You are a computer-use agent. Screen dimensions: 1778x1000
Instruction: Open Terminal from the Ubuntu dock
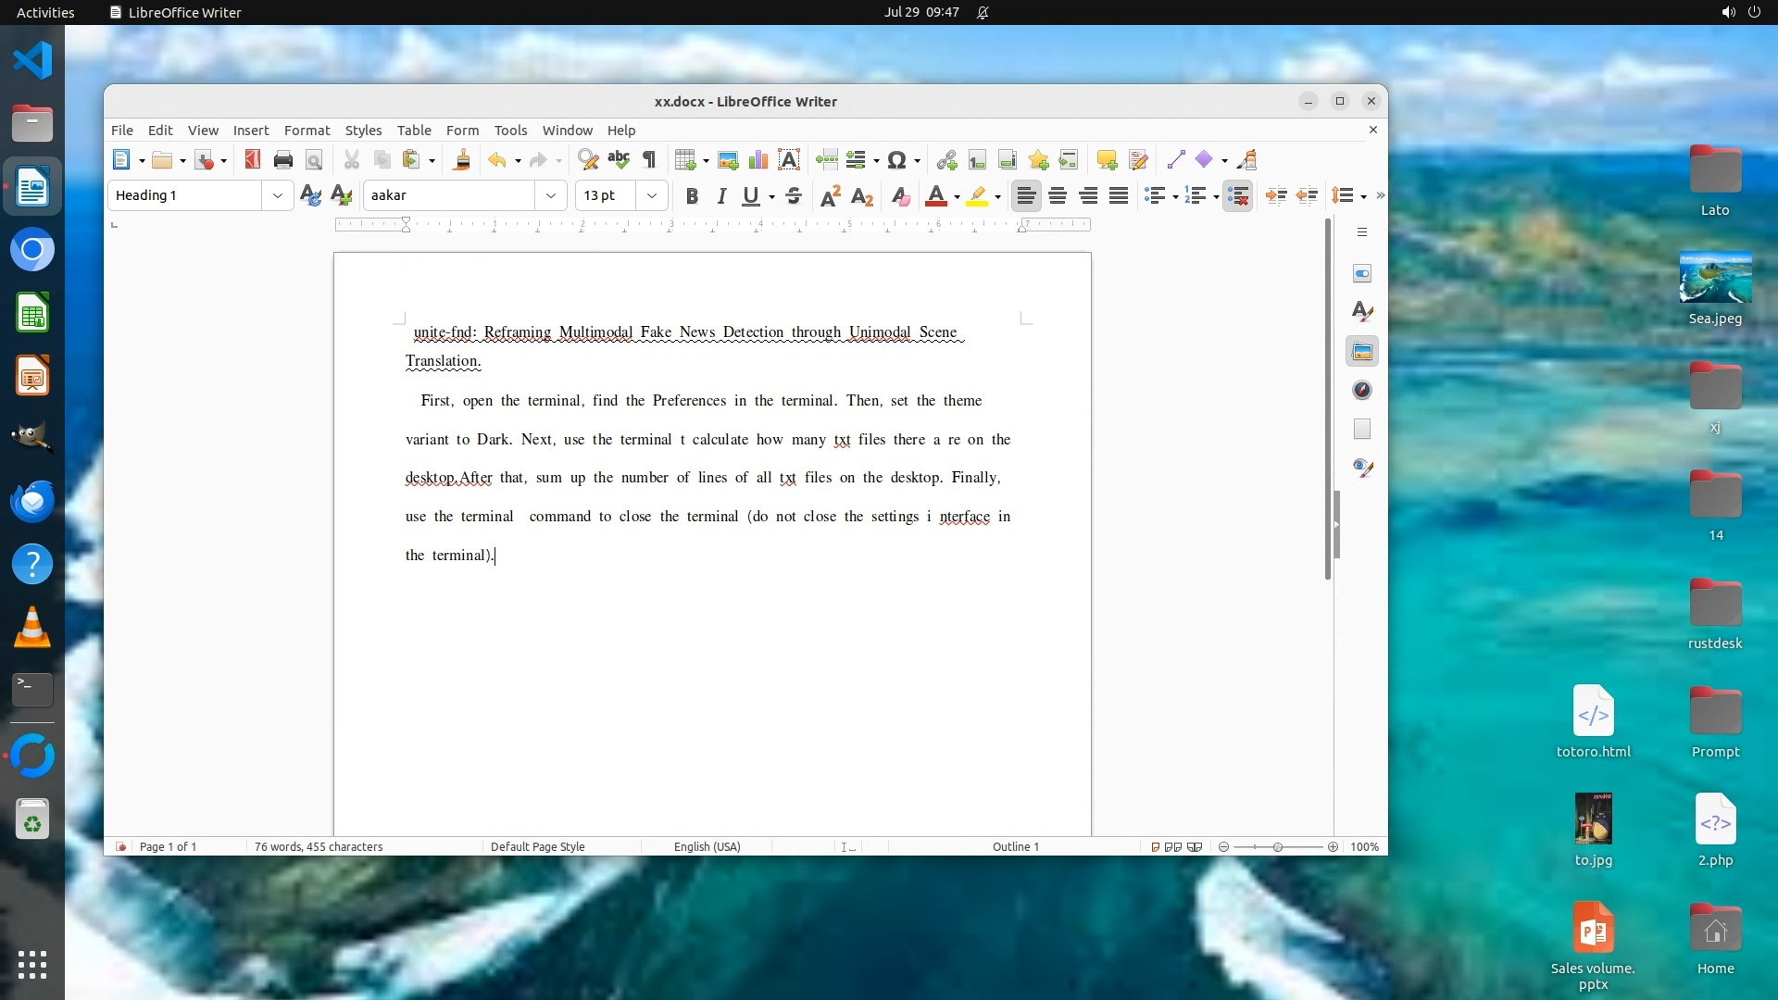(x=32, y=689)
